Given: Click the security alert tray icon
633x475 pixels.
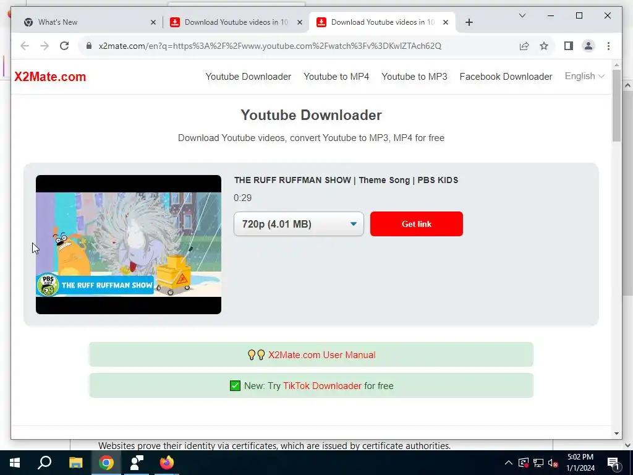Looking at the screenshot, I should [523, 463].
